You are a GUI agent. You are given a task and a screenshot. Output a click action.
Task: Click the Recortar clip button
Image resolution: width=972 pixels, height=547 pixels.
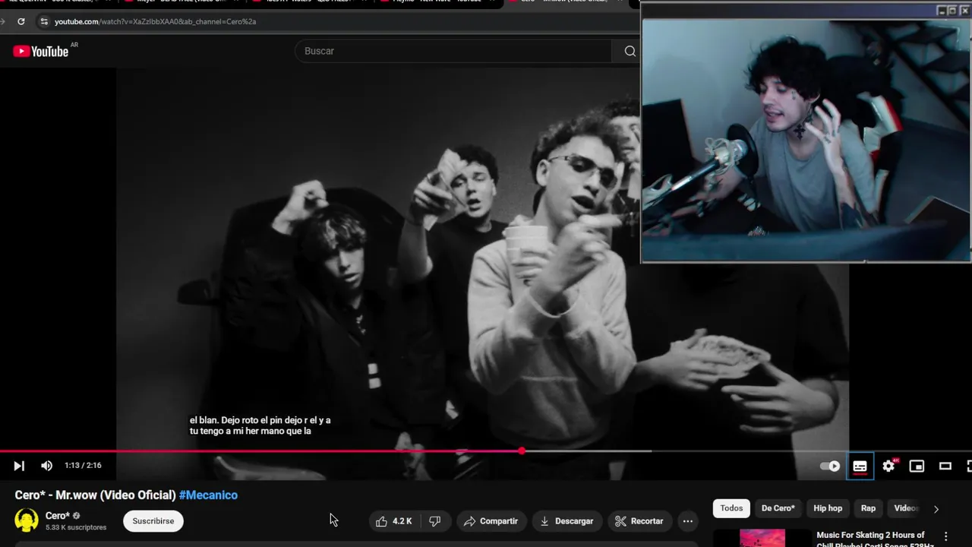click(x=639, y=521)
